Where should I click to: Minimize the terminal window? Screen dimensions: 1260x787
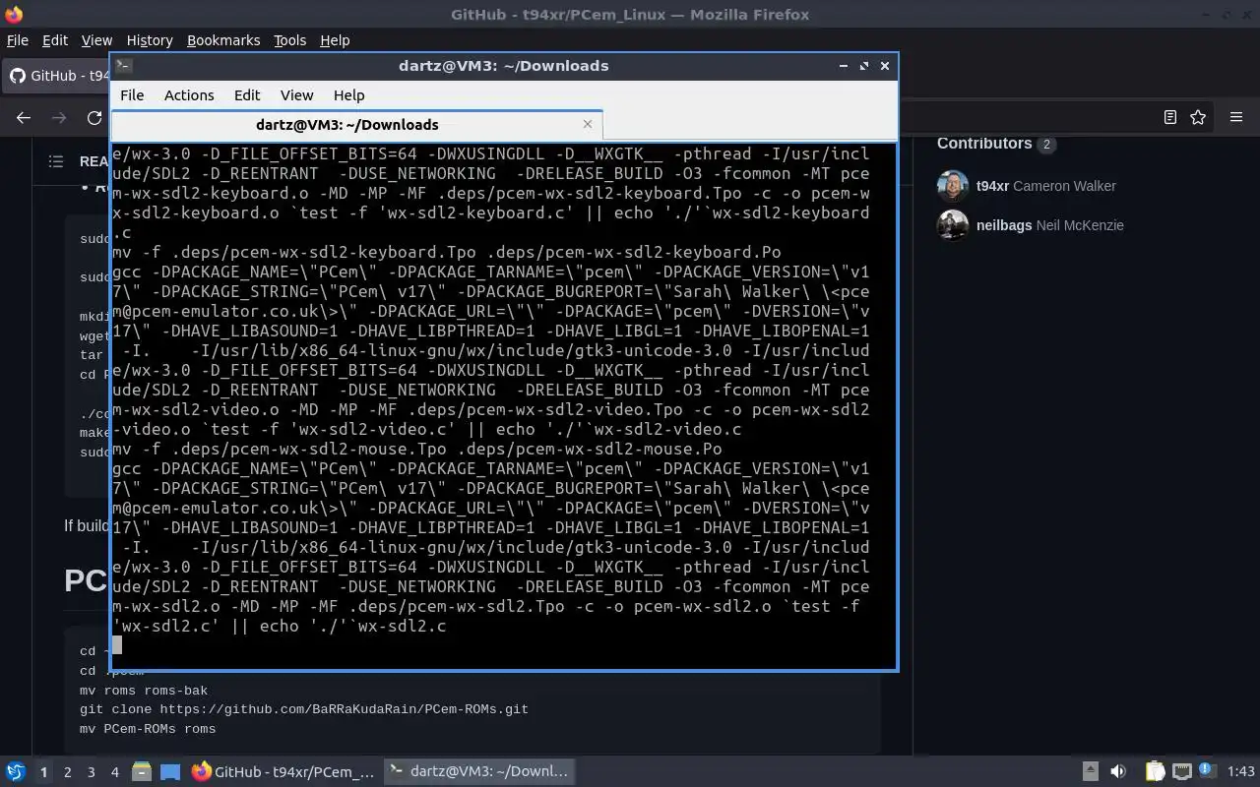[844, 66]
